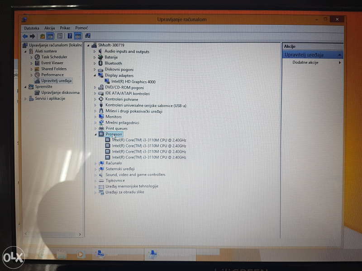Collapse the Display adapters node
Image resolution: width=362 pixels, height=271 pixels.
pos(95,75)
